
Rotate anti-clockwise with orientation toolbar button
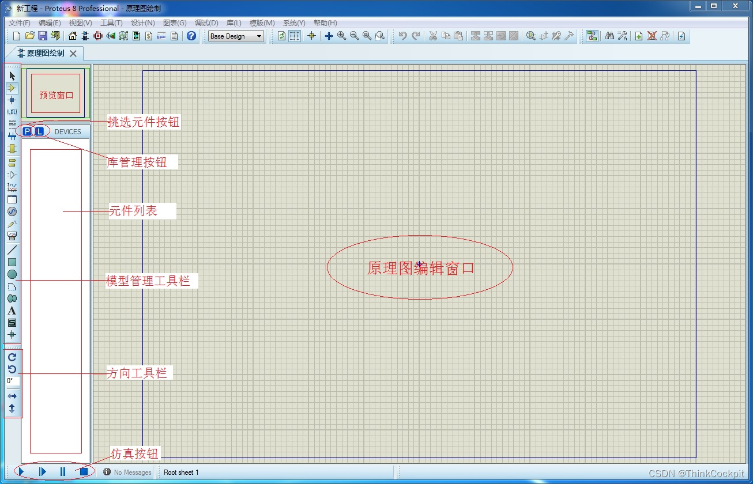(x=12, y=369)
